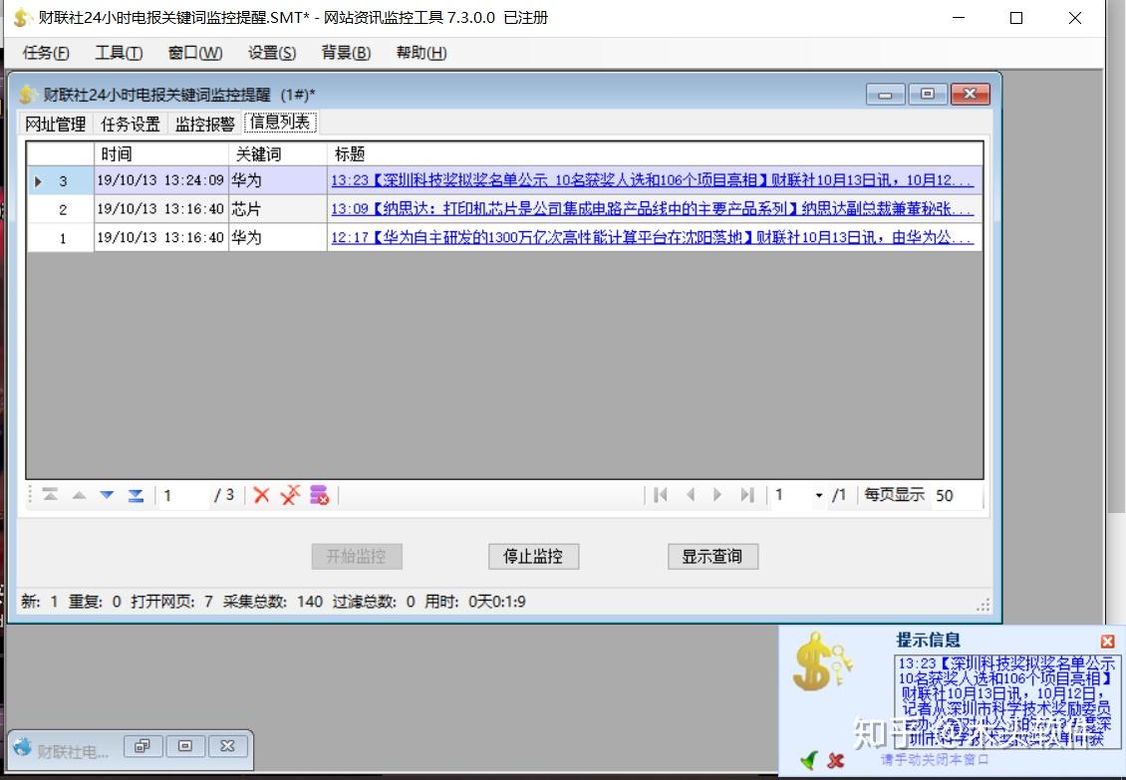Click the 华为 keyword cell in row 1
The image size is (1126, 780).
click(x=278, y=238)
